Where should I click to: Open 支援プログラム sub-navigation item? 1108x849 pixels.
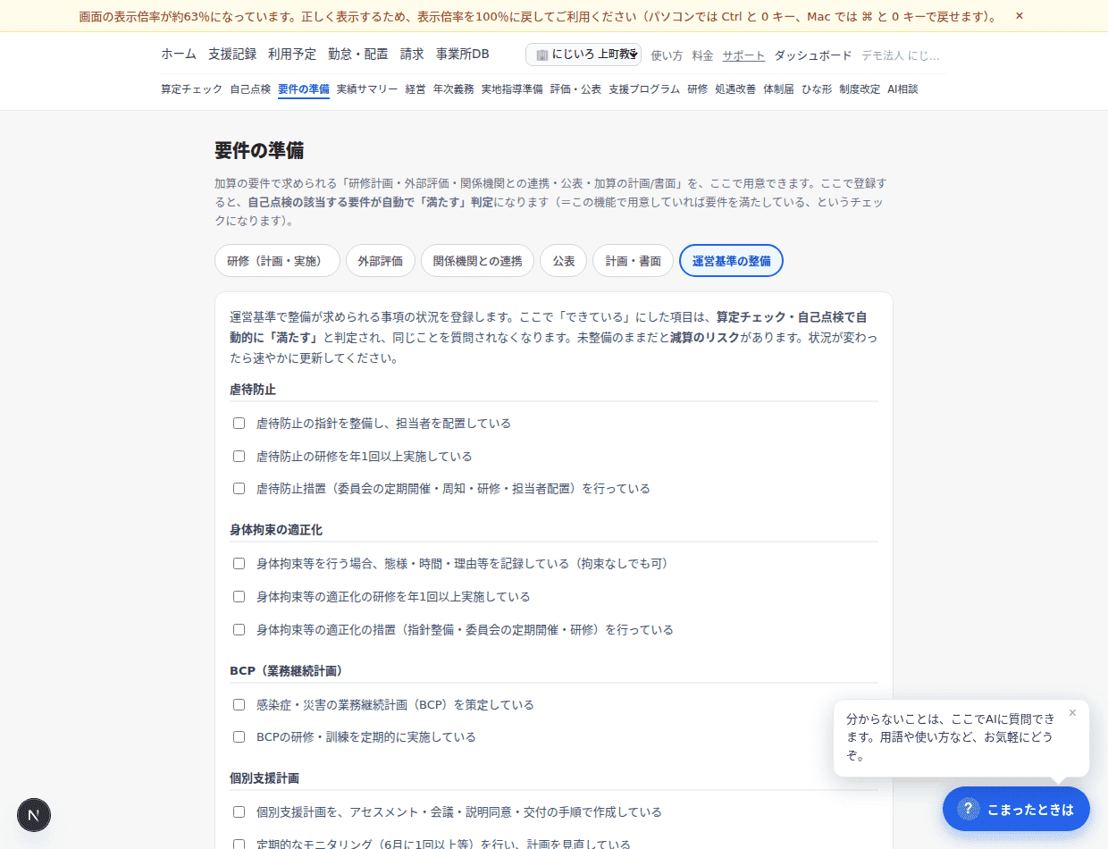point(644,89)
